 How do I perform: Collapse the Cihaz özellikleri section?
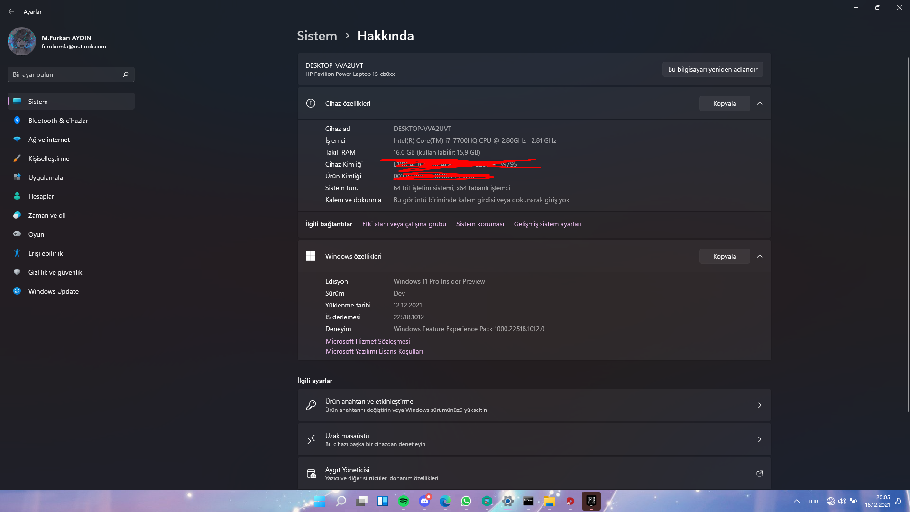[760, 103]
